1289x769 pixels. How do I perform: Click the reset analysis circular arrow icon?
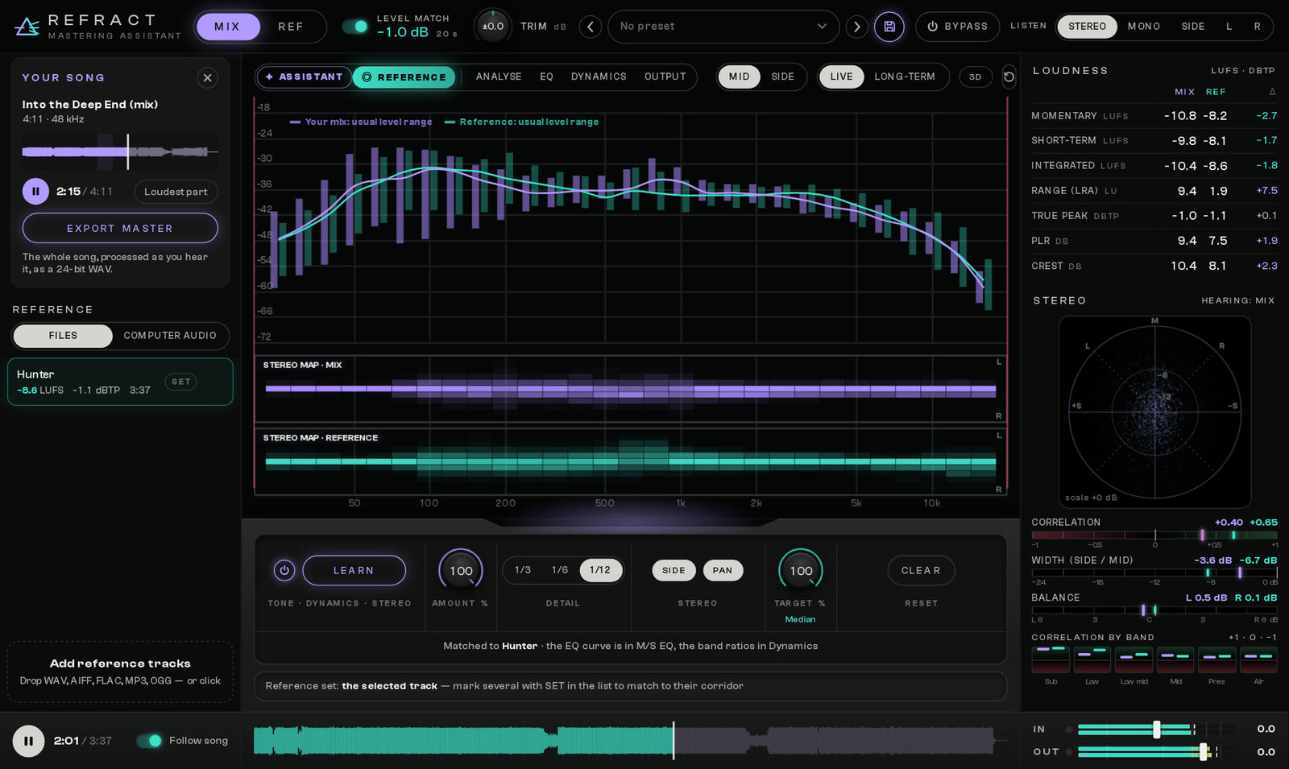pyautogui.click(x=1009, y=77)
